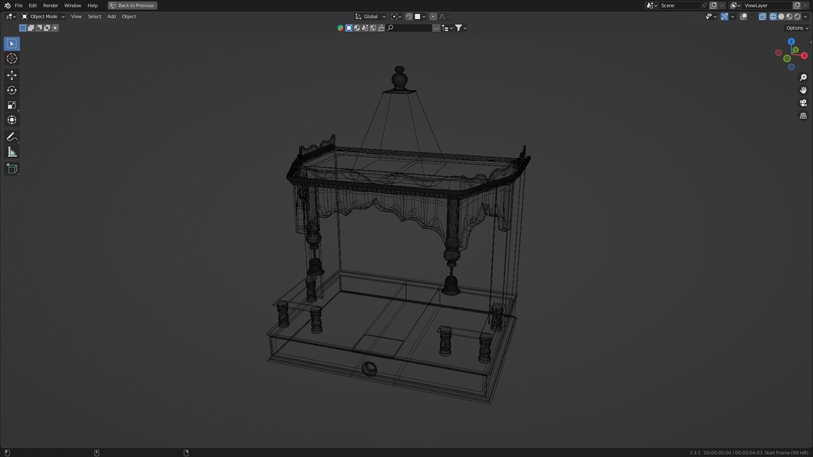Enable snapping with the magnet icon
The image size is (813, 457).
(x=409, y=17)
